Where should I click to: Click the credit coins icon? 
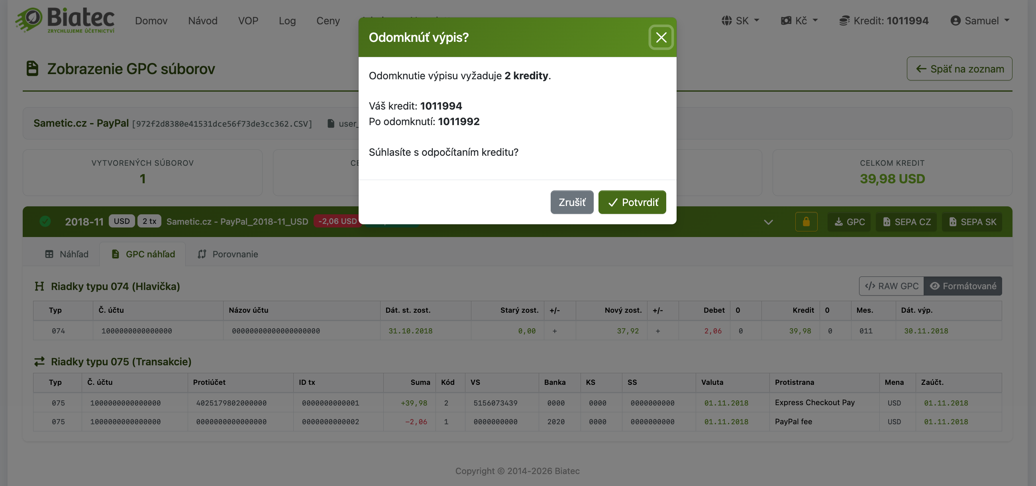click(844, 20)
